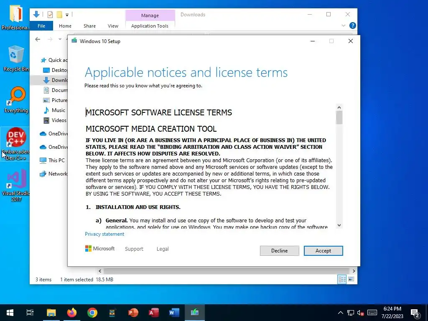Launch Chrome from taskbar

pos(92,313)
